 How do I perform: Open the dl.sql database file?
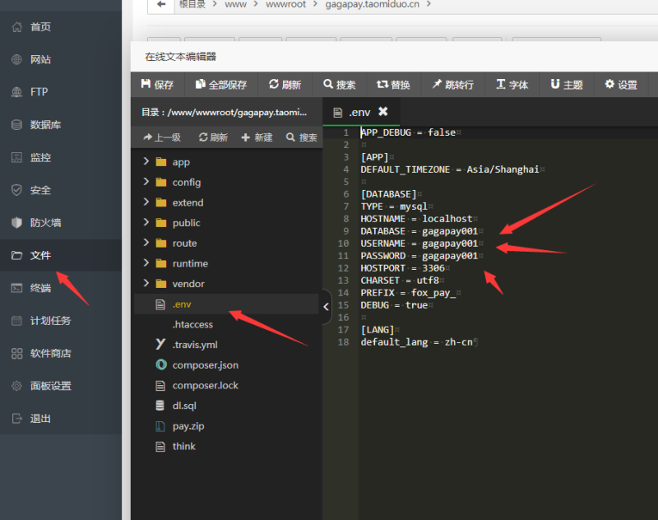184,406
